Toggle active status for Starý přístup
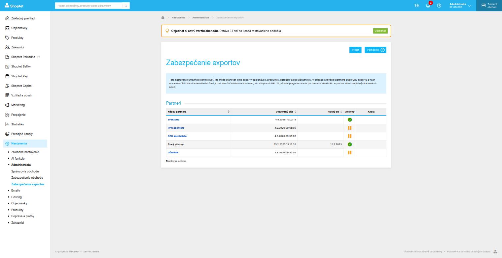 pos(350,144)
